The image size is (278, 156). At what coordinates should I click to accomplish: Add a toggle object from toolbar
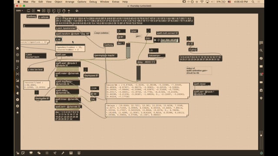click(x=43, y=11)
